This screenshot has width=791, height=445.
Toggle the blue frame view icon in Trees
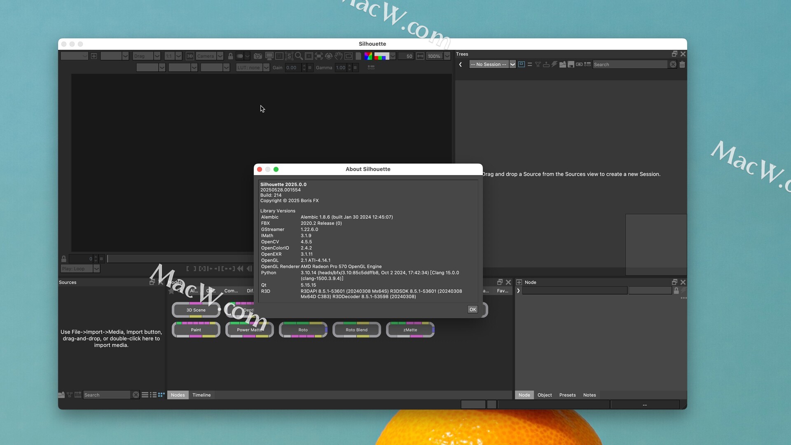pyautogui.click(x=521, y=64)
